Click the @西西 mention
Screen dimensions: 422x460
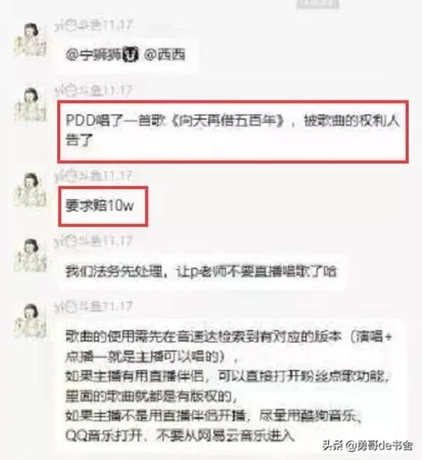pyautogui.click(x=165, y=55)
